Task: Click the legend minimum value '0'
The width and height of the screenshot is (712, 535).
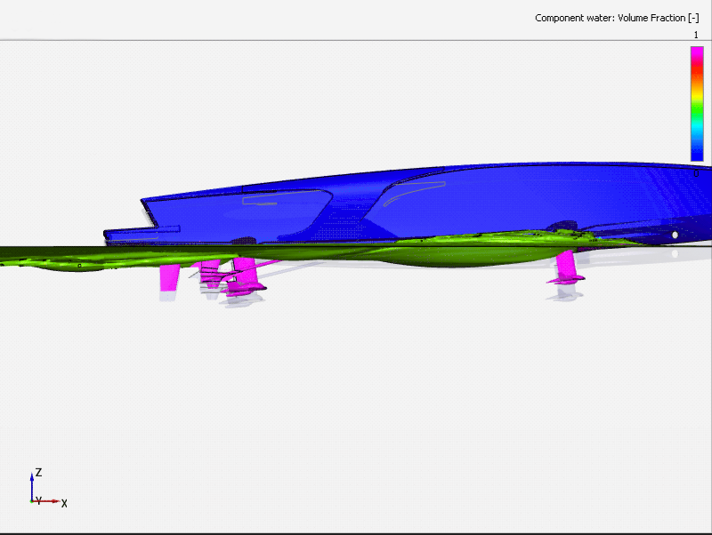Action: (696, 173)
